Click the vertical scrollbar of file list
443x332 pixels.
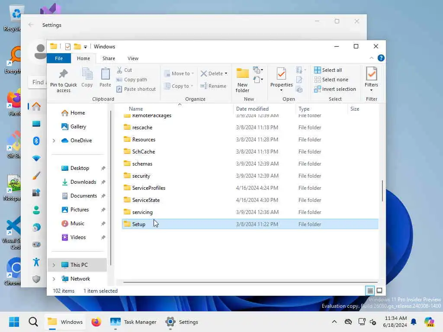point(382,191)
